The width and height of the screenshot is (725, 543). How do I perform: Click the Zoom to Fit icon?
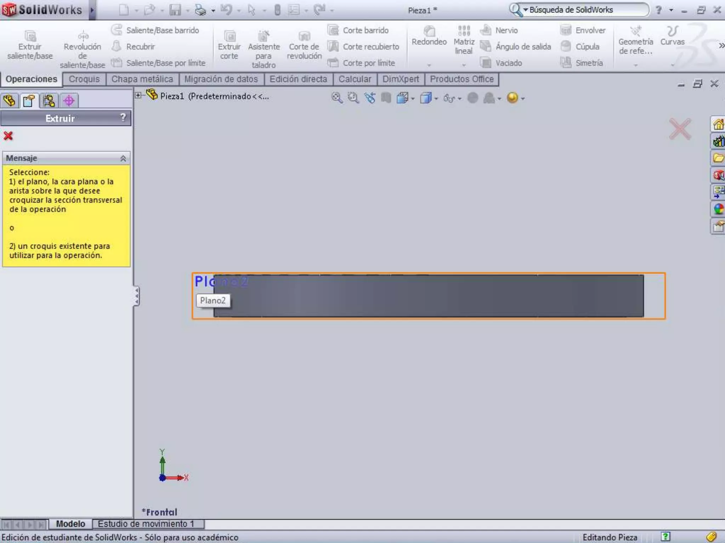point(336,98)
